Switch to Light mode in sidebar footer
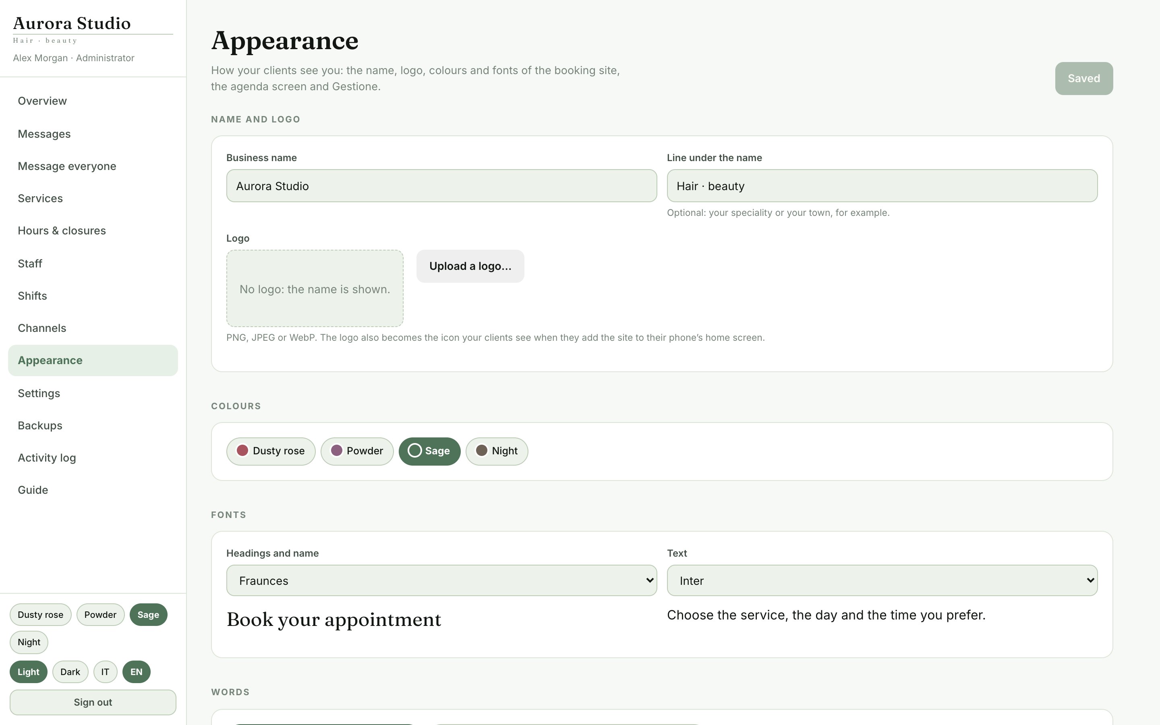The height and width of the screenshot is (725, 1160). click(28, 672)
